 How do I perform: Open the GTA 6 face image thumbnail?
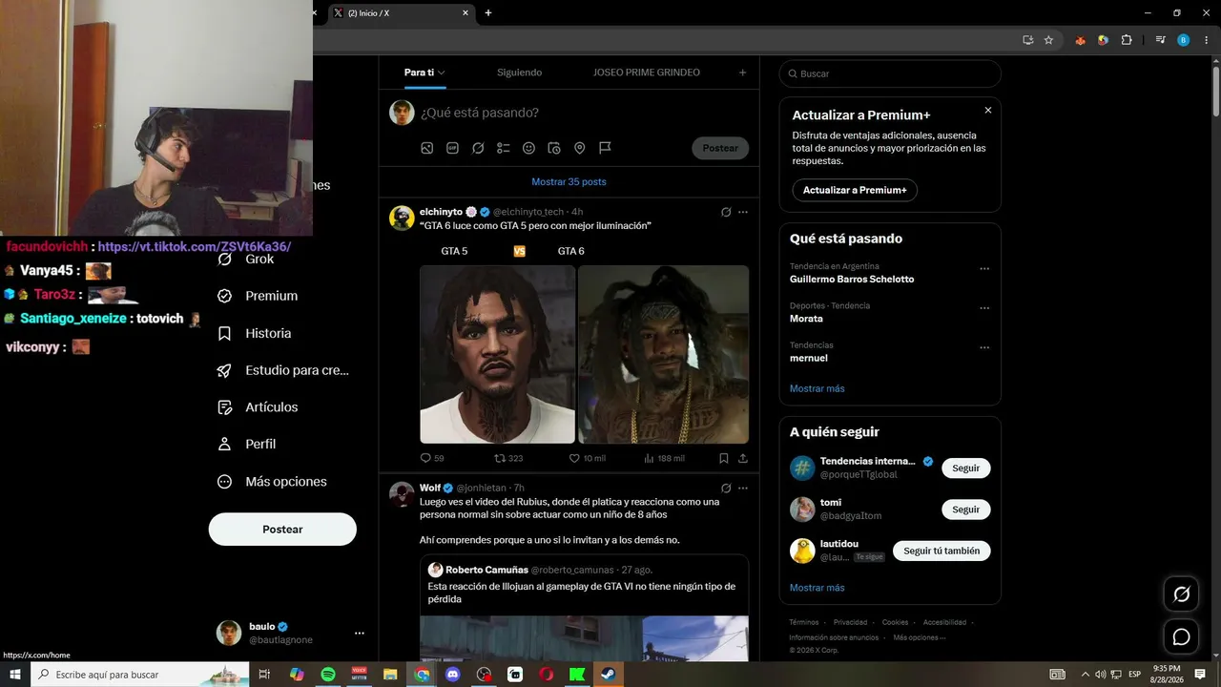664,354
